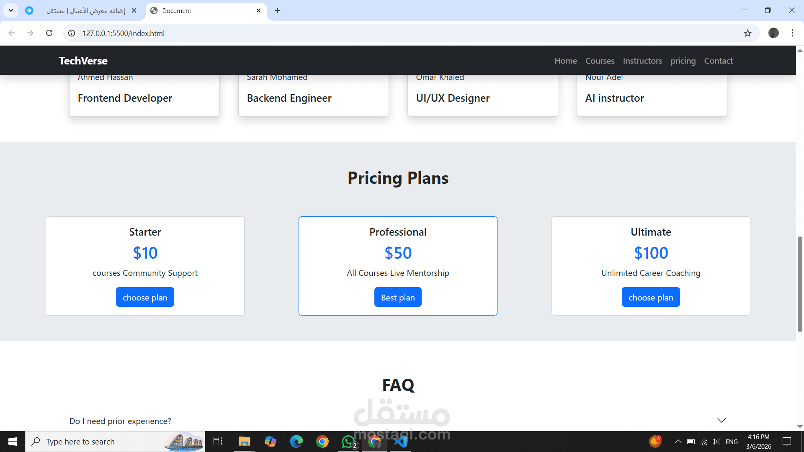Open Chrome's three-dot menu
Screen dimensions: 804x452
(792, 33)
